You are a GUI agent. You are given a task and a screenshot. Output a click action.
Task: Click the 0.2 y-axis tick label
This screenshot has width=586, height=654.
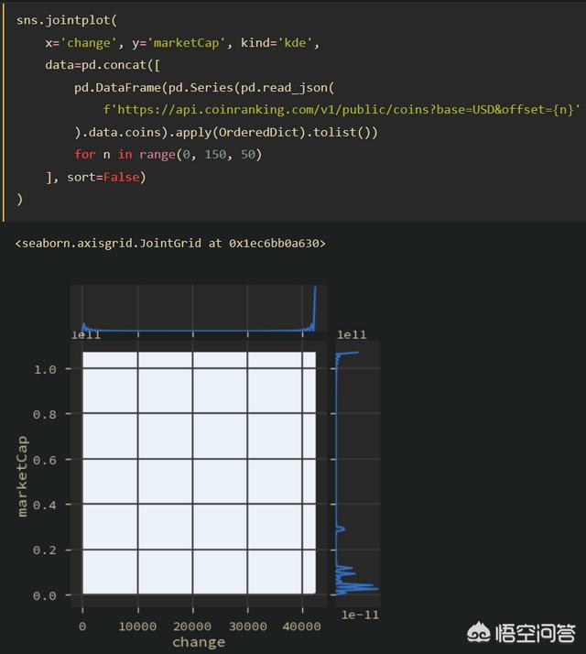click(45, 550)
